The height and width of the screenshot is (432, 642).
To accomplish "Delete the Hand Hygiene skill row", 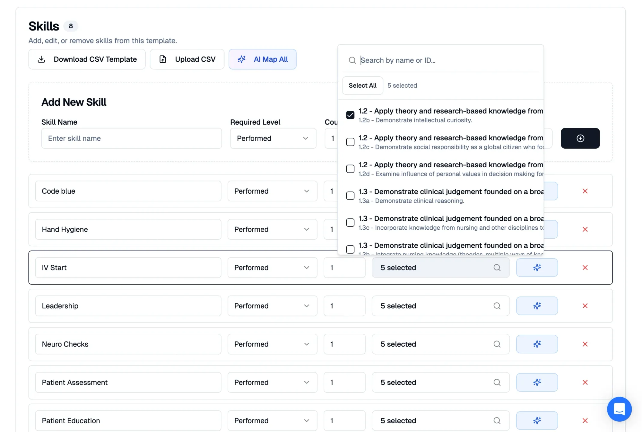I will (585, 229).
